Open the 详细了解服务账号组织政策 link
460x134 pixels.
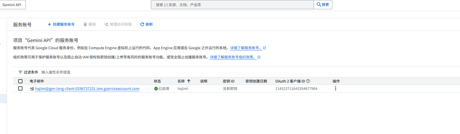(x=233, y=57)
